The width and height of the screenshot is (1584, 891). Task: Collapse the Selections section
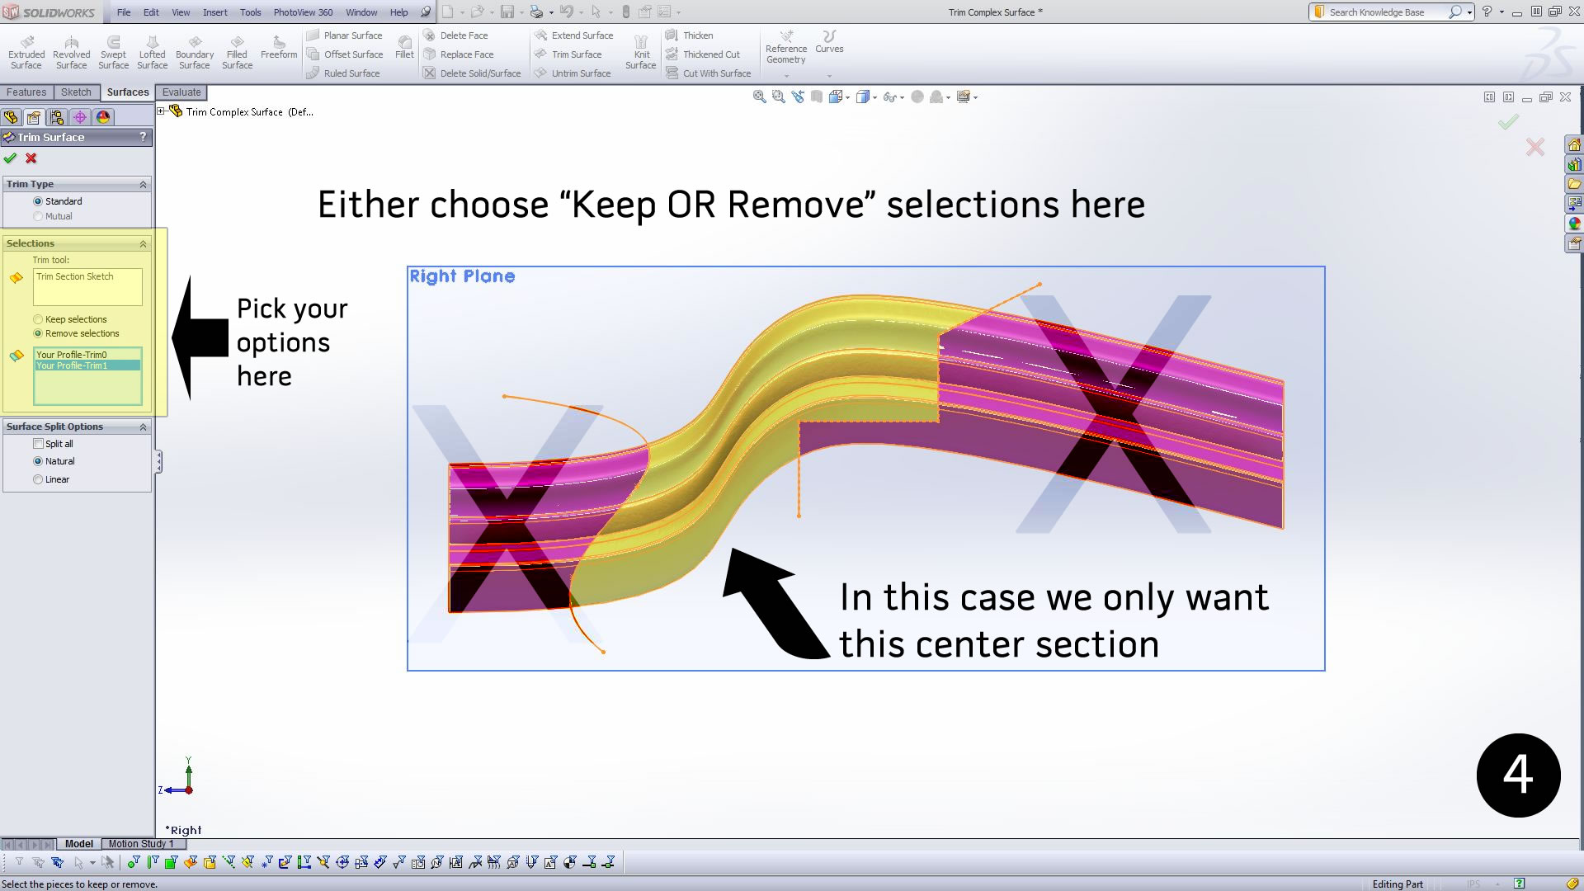point(143,243)
